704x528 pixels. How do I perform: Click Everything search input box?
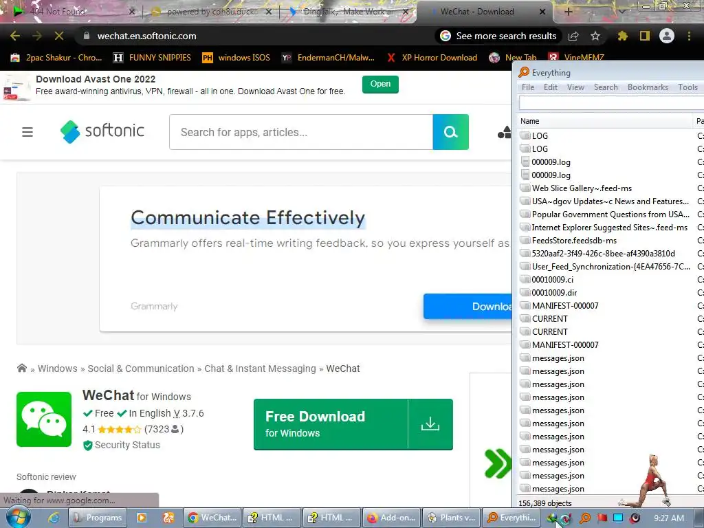[x=611, y=103]
